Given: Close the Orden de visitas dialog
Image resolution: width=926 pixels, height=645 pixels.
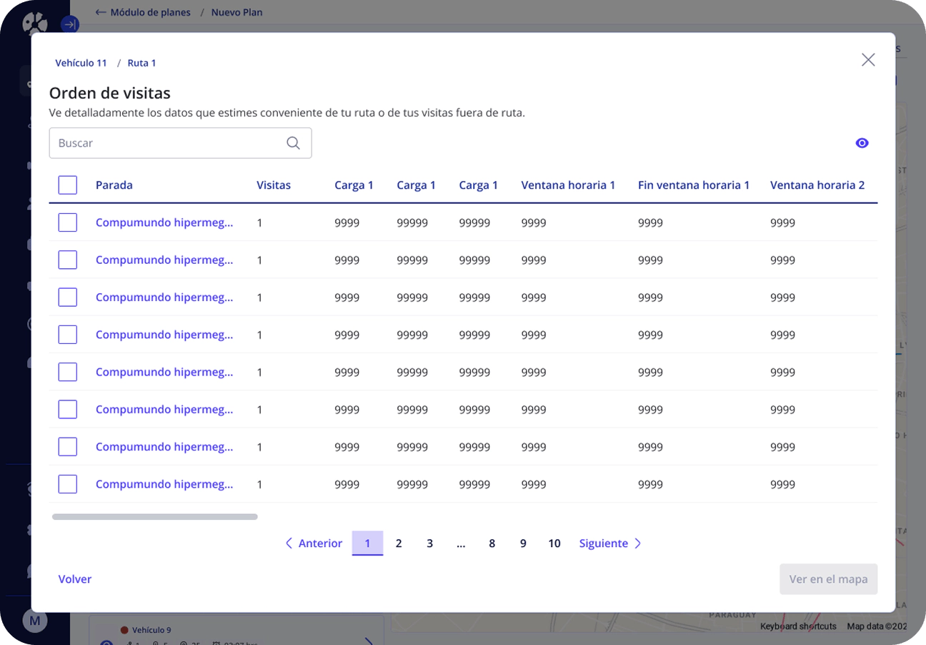Looking at the screenshot, I should tap(868, 60).
